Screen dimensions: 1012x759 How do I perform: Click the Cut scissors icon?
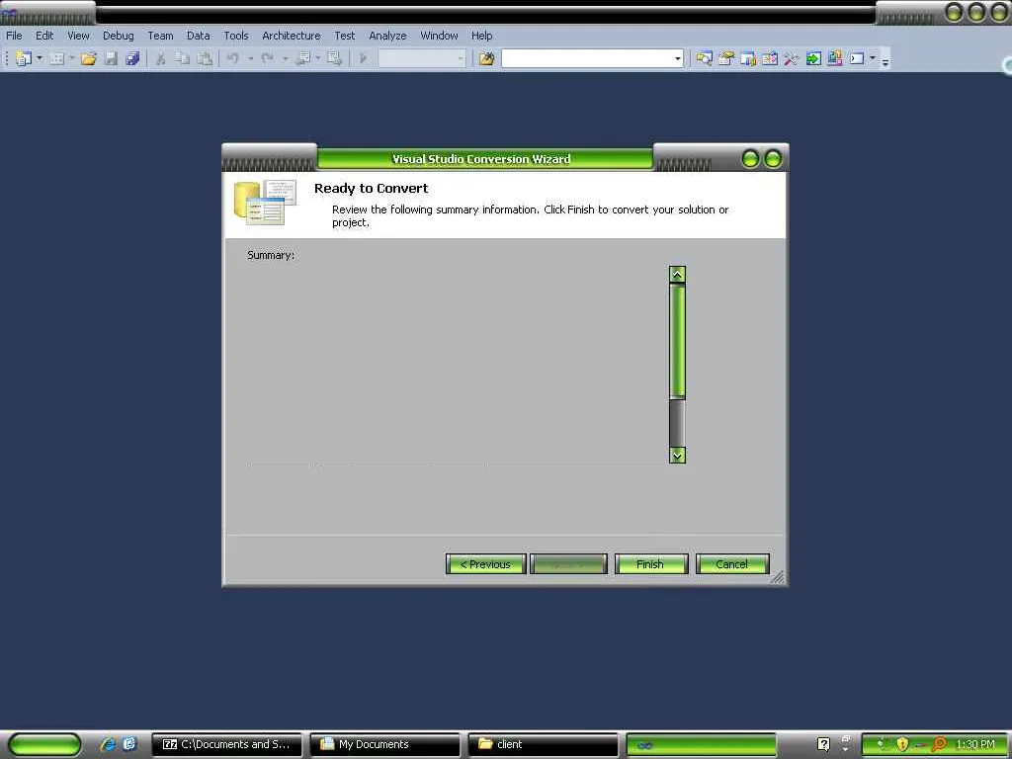click(x=161, y=58)
